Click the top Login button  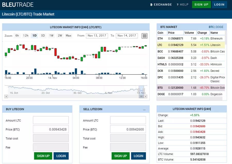click(x=219, y=5)
